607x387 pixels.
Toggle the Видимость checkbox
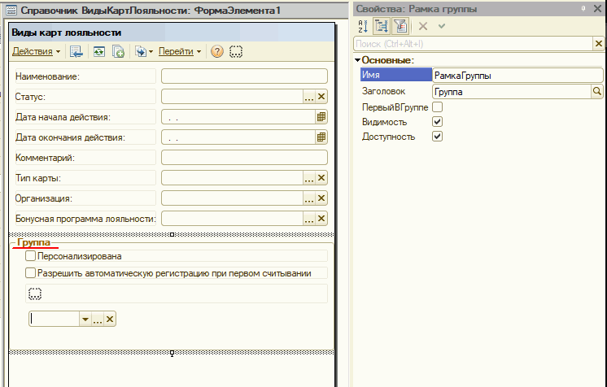pos(438,121)
